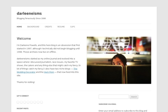Click the fourth social icon under Let's Connect
This screenshot has height=112, width=168.
pos(28,102)
